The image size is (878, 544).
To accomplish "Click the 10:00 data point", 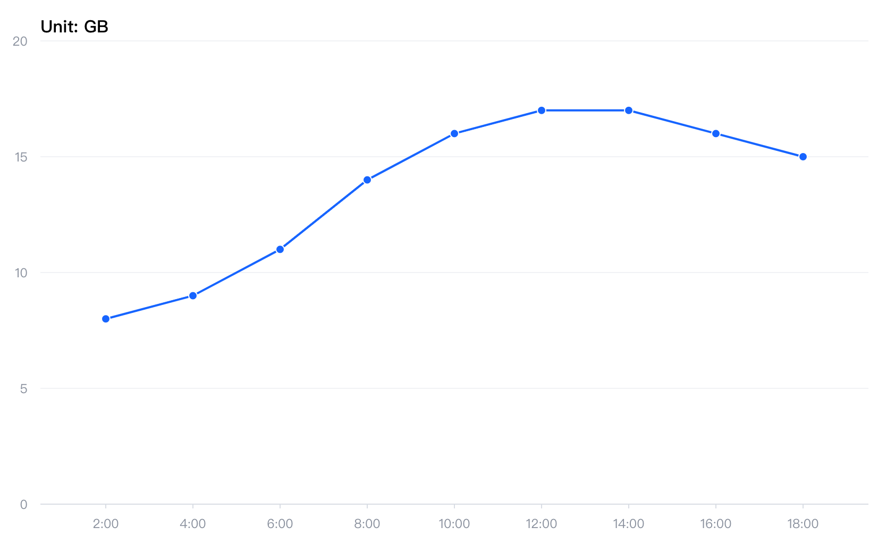I will click(454, 133).
